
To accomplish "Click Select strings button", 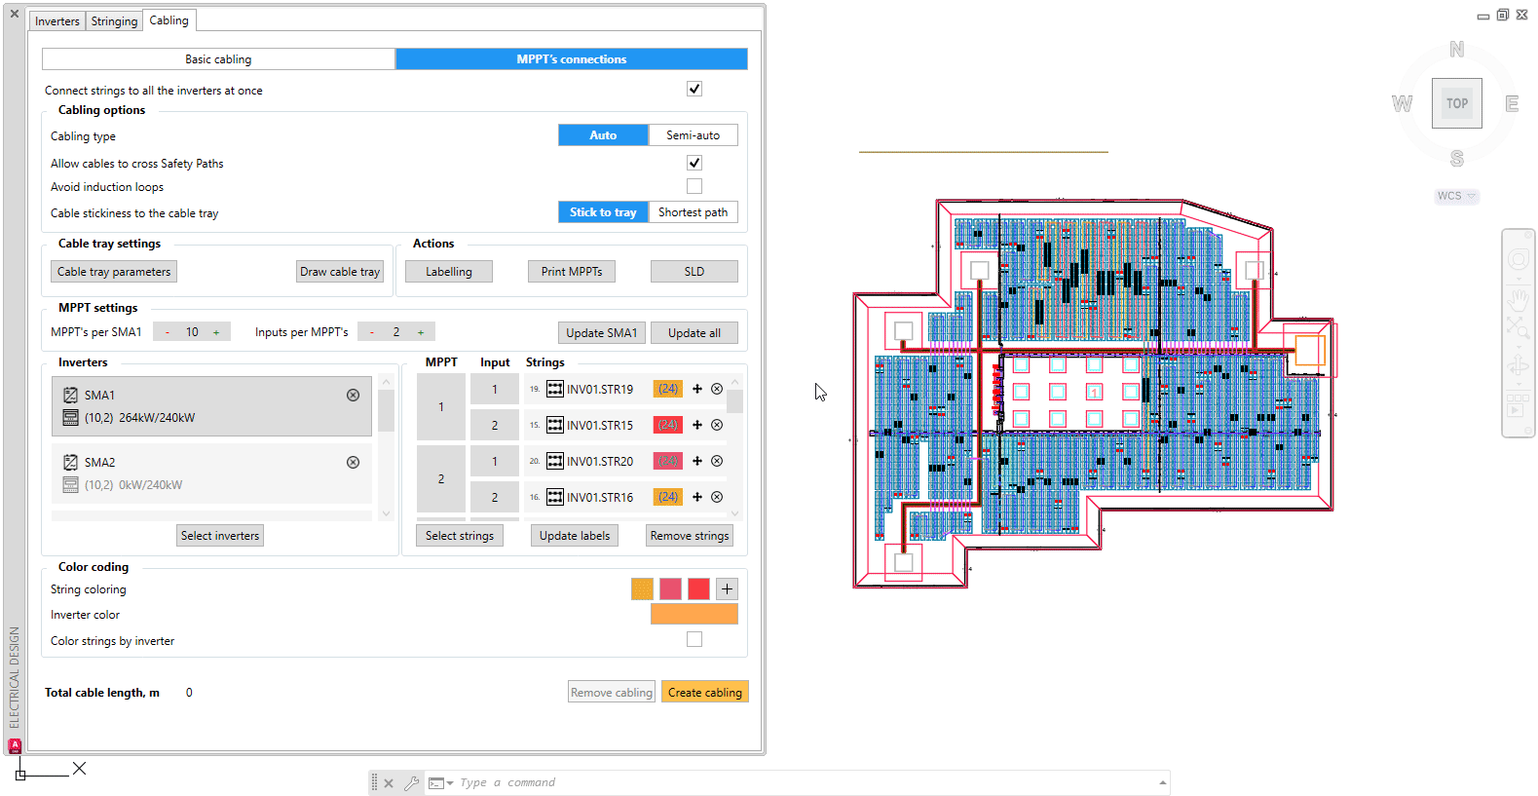I will pyautogui.click(x=460, y=536).
